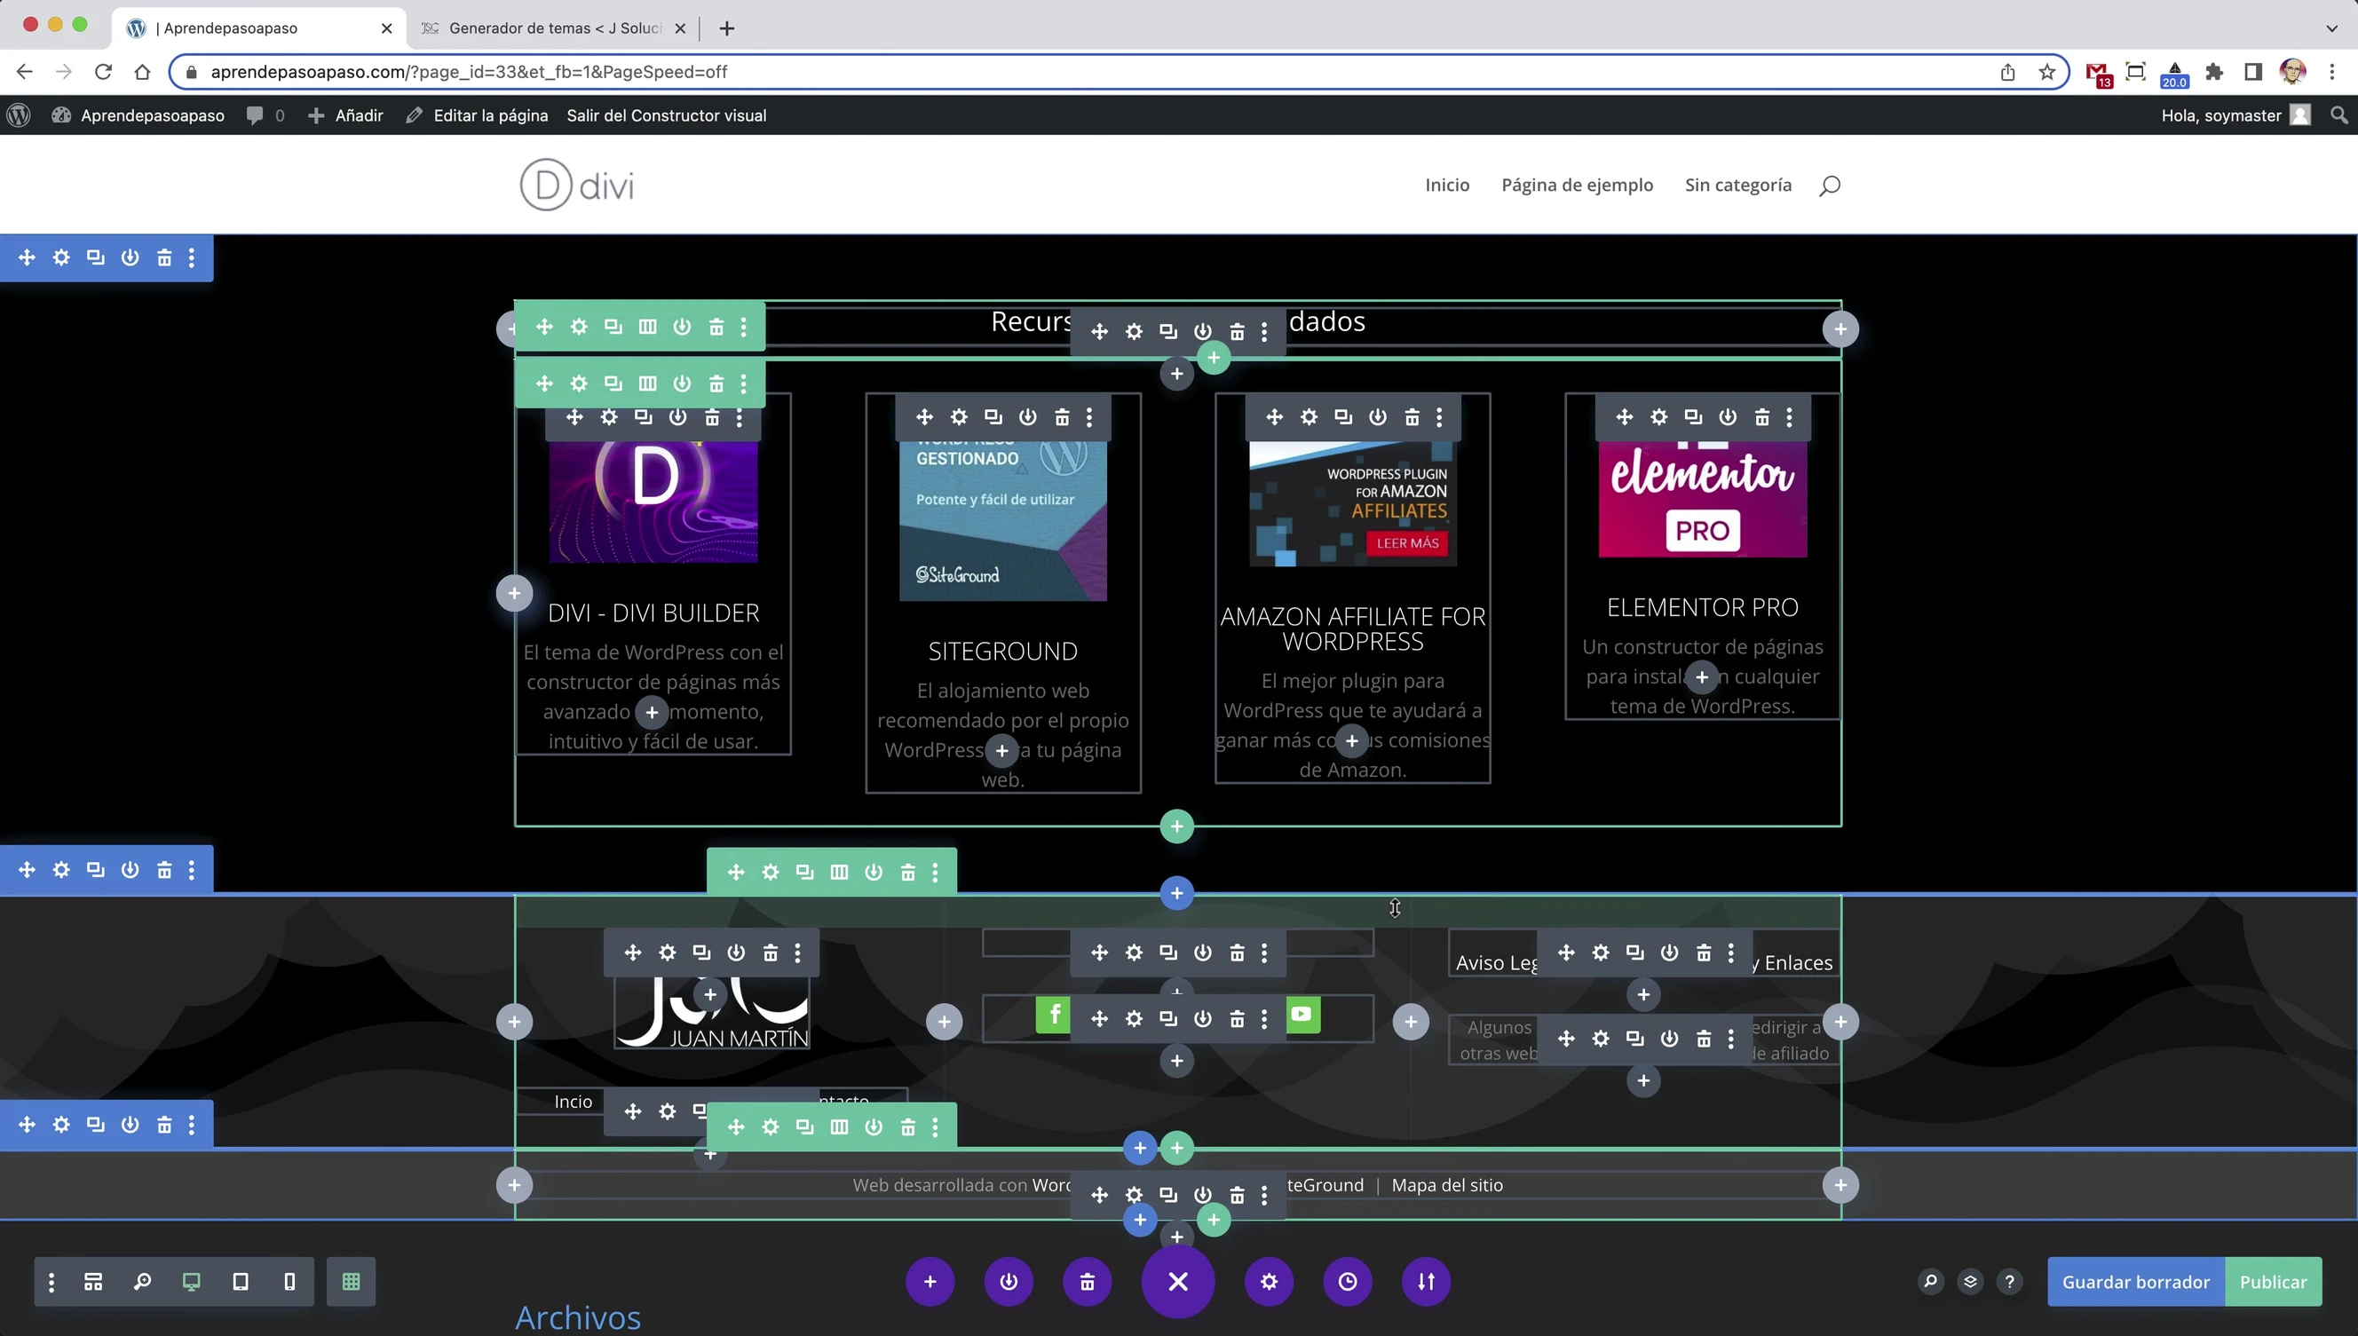
Task: Delete the four-column resources row
Action: click(x=716, y=383)
